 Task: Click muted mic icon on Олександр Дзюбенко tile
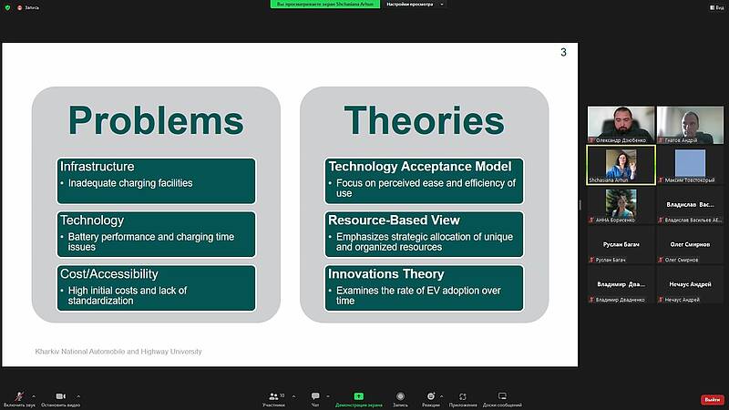point(591,140)
